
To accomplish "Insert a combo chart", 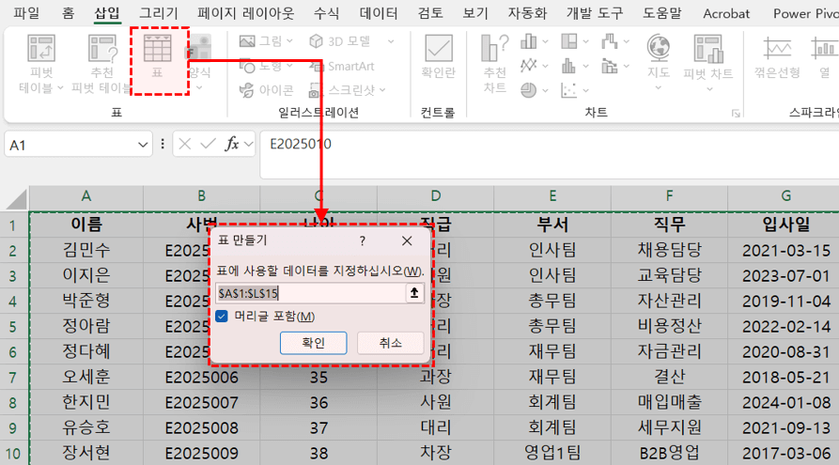I will (610, 66).
